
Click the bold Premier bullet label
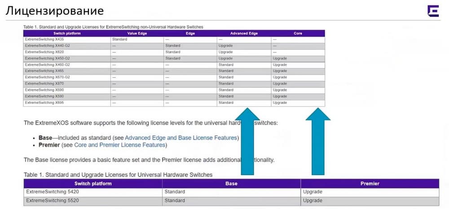click(49, 145)
